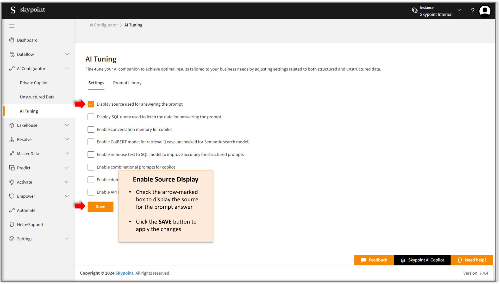Click the Skypoint footer link
The image size is (500, 284).
[x=124, y=273]
